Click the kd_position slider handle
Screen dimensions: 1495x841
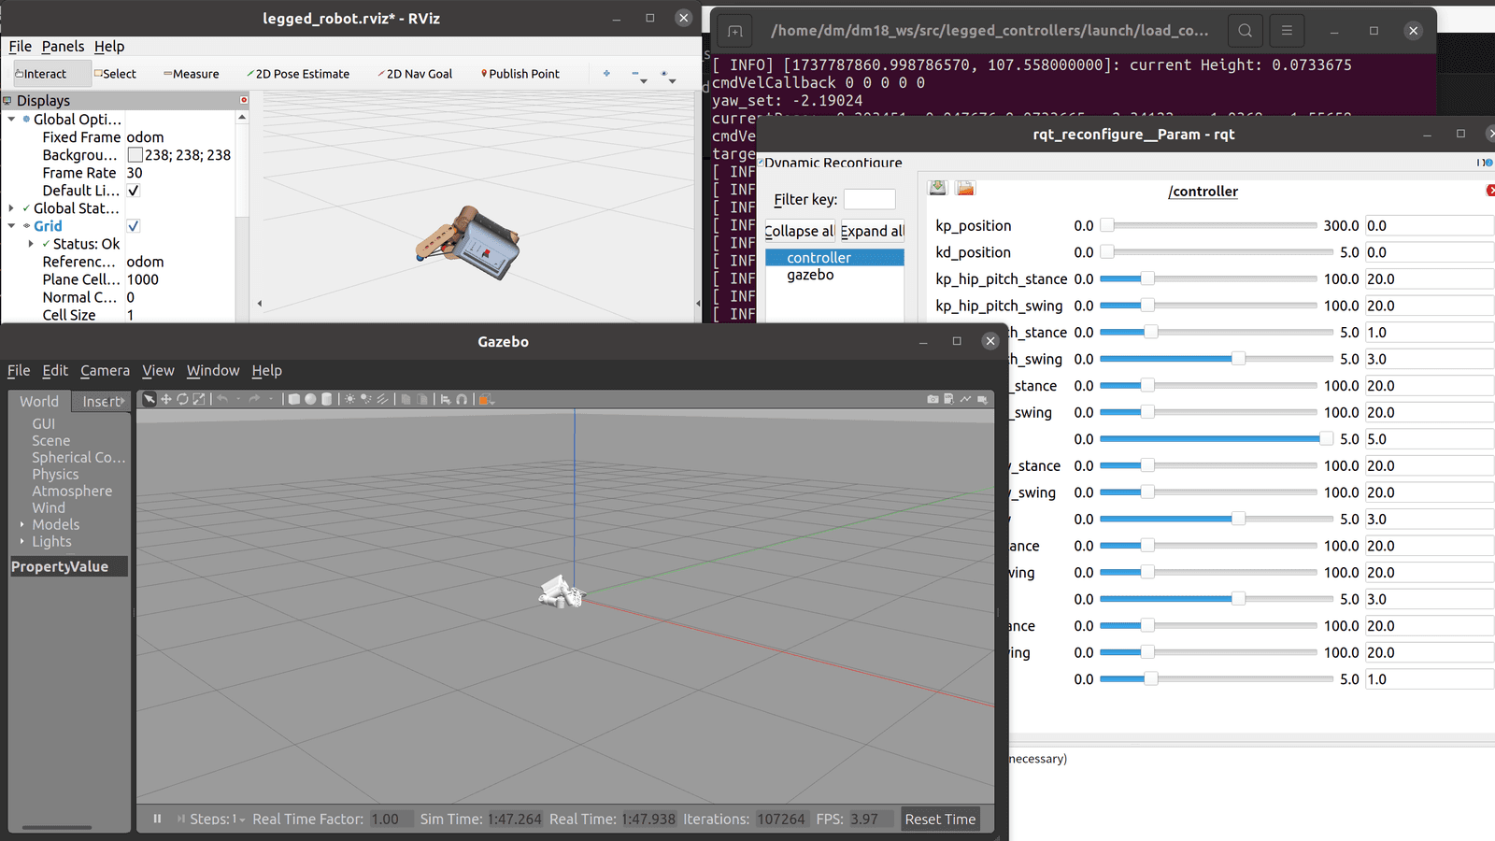(x=1107, y=252)
